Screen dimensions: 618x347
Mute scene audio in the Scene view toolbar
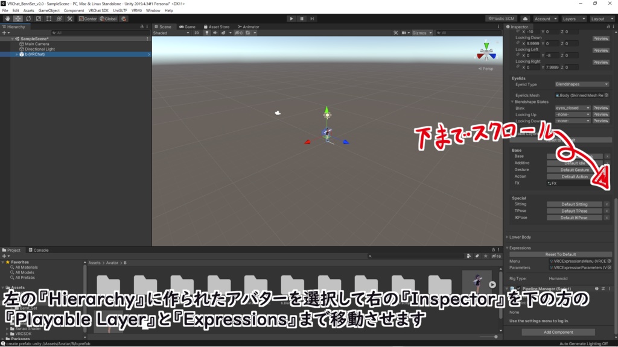click(215, 33)
